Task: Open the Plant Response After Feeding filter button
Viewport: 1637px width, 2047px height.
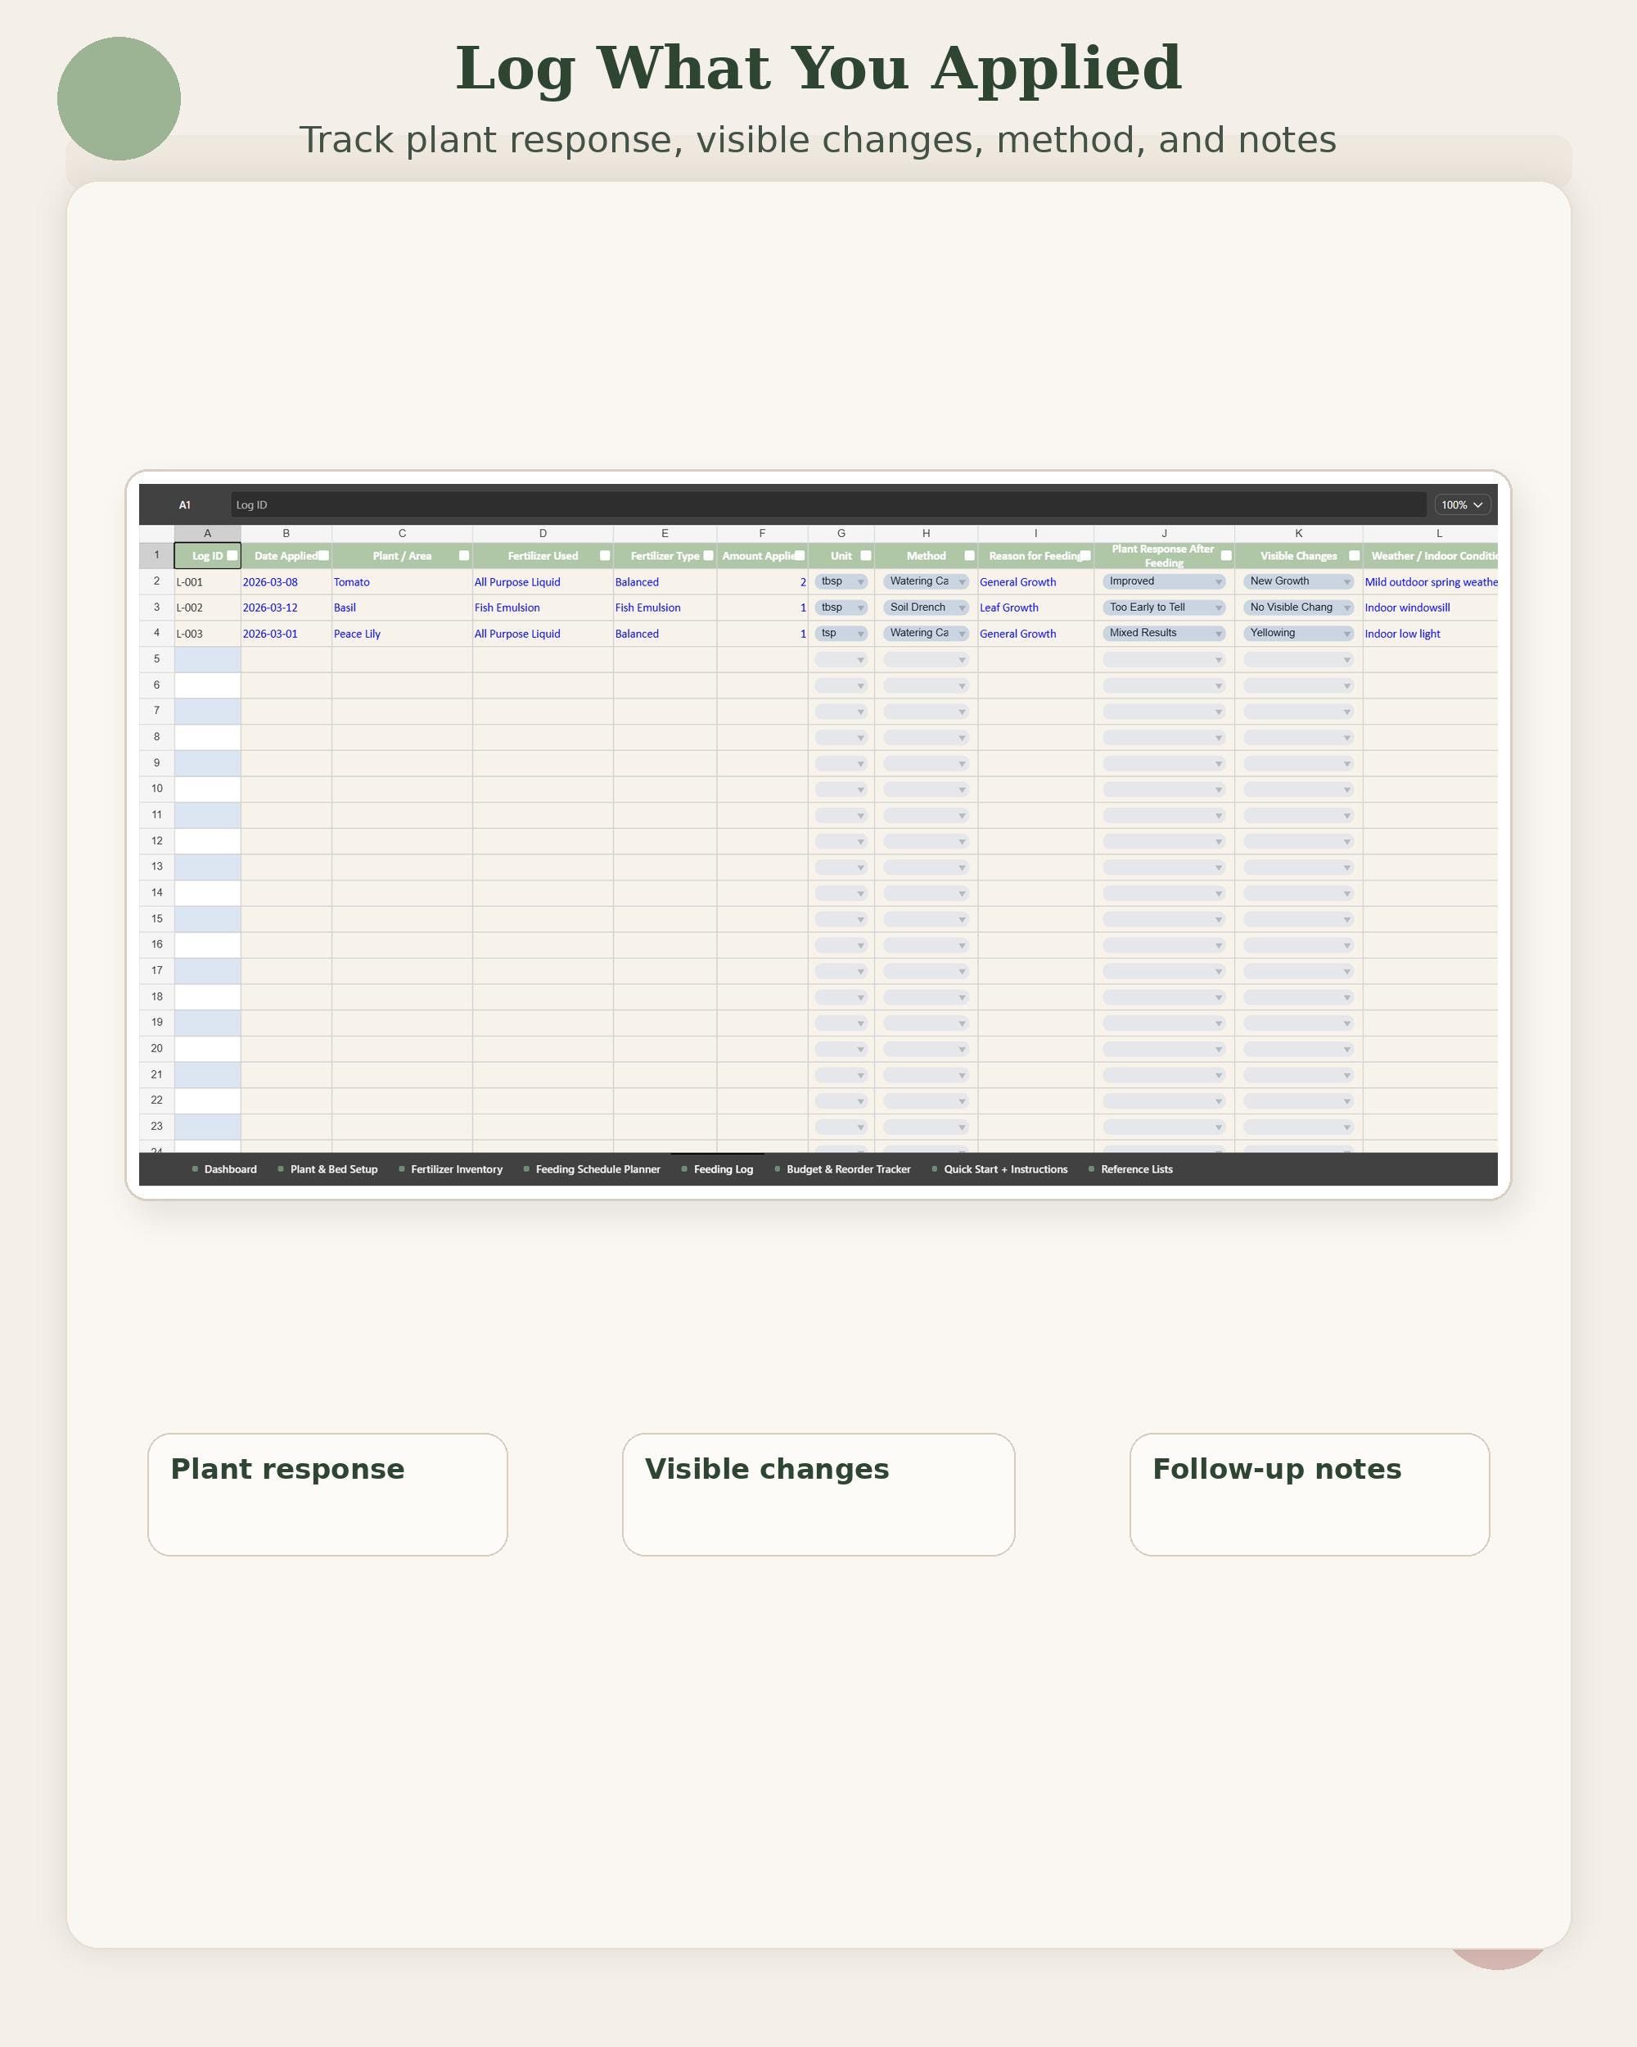Action: point(1226,555)
